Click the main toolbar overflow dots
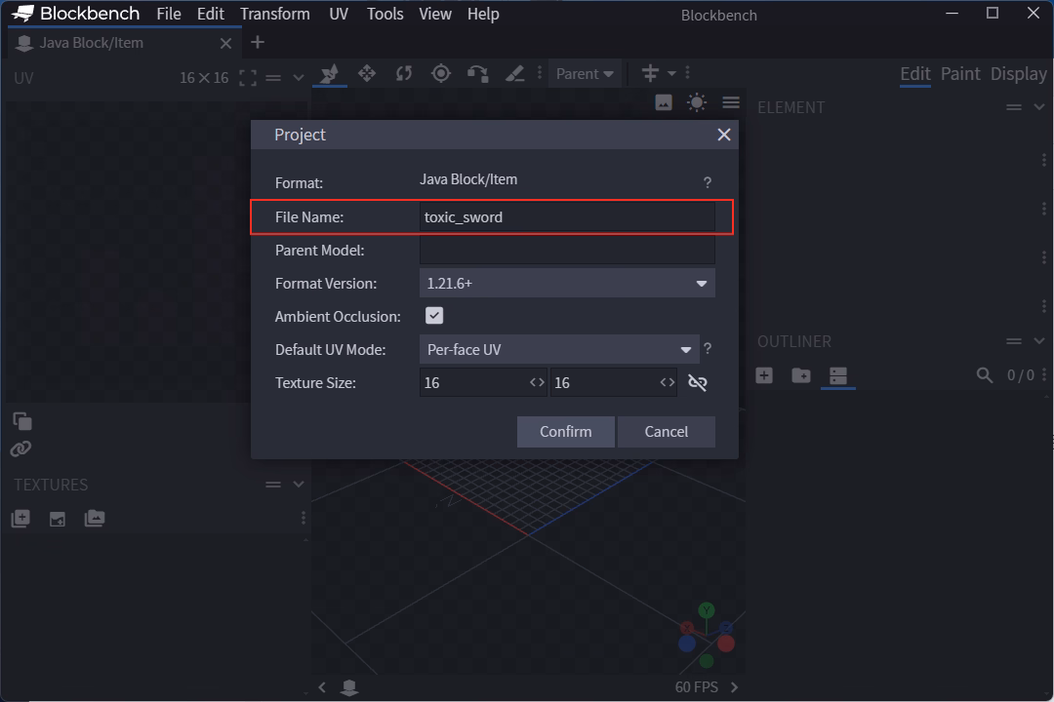This screenshot has width=1054, height=702. click(539, 73)
